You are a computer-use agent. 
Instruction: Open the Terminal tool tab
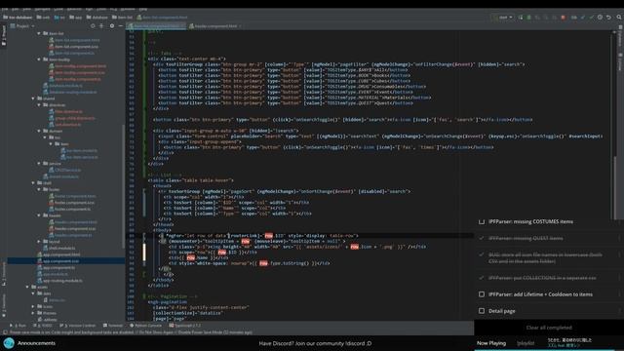click(113, 326)
